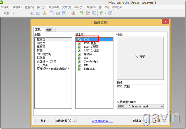Open the 窗口(W) menu
The width and height of the screenshot is (186, 129).
pyautogui.click(x=104, y=7)
